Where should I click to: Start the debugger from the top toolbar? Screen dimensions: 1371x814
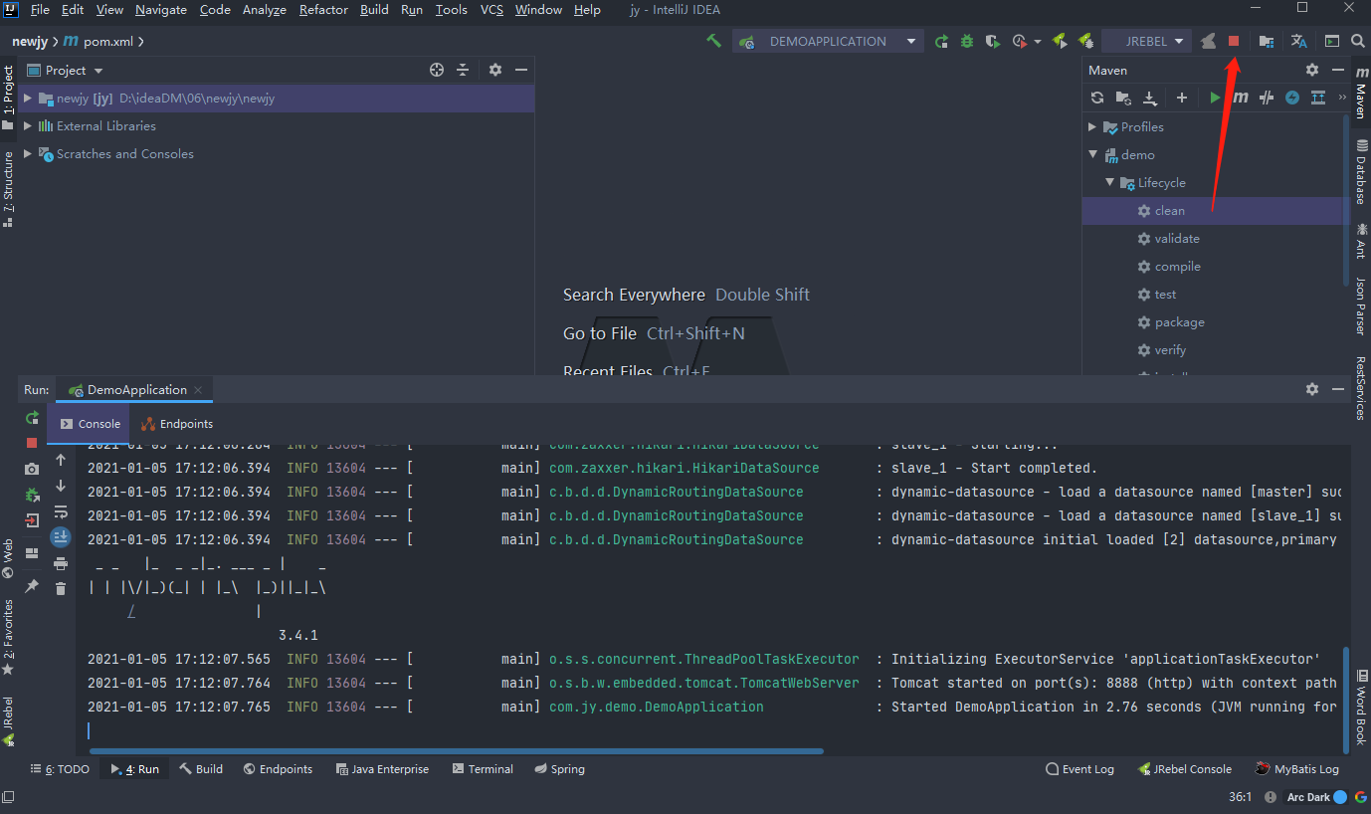click(965, 41)
